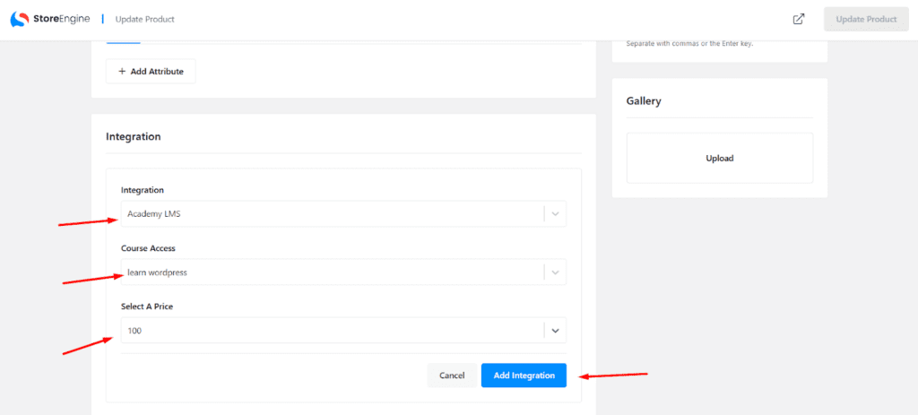The height and width of the screenshot is (415, 918).
Task: Click the Integration section heading
Action: tap(134, 137)
